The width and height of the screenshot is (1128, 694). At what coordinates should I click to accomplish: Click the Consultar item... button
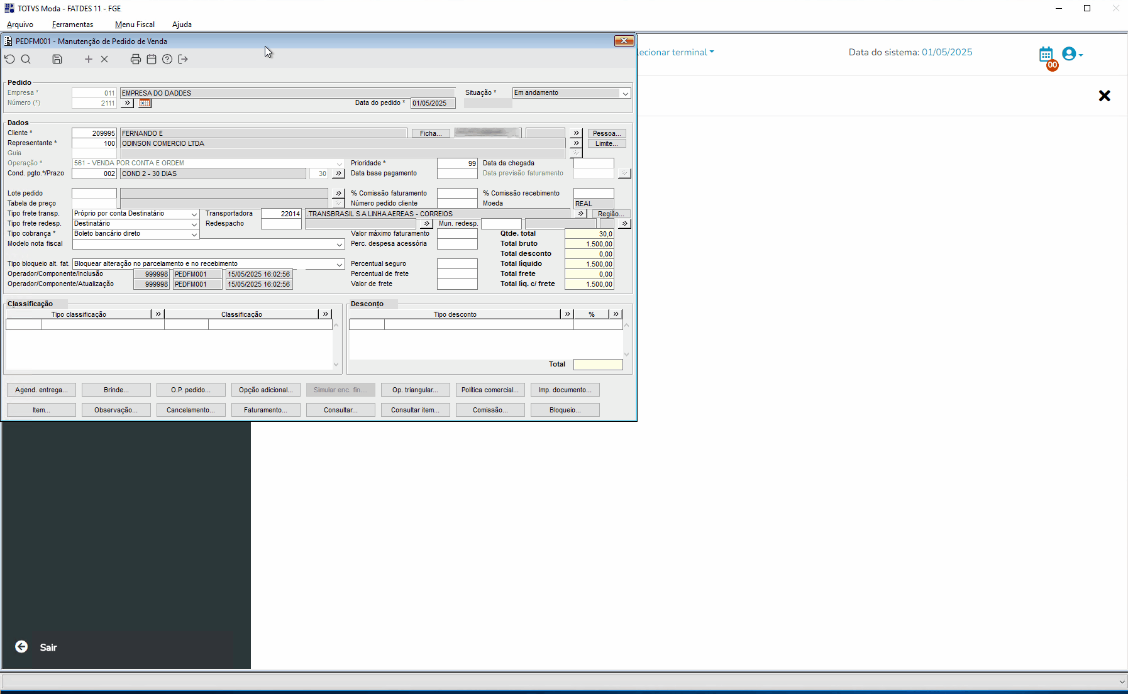(416, 410)
